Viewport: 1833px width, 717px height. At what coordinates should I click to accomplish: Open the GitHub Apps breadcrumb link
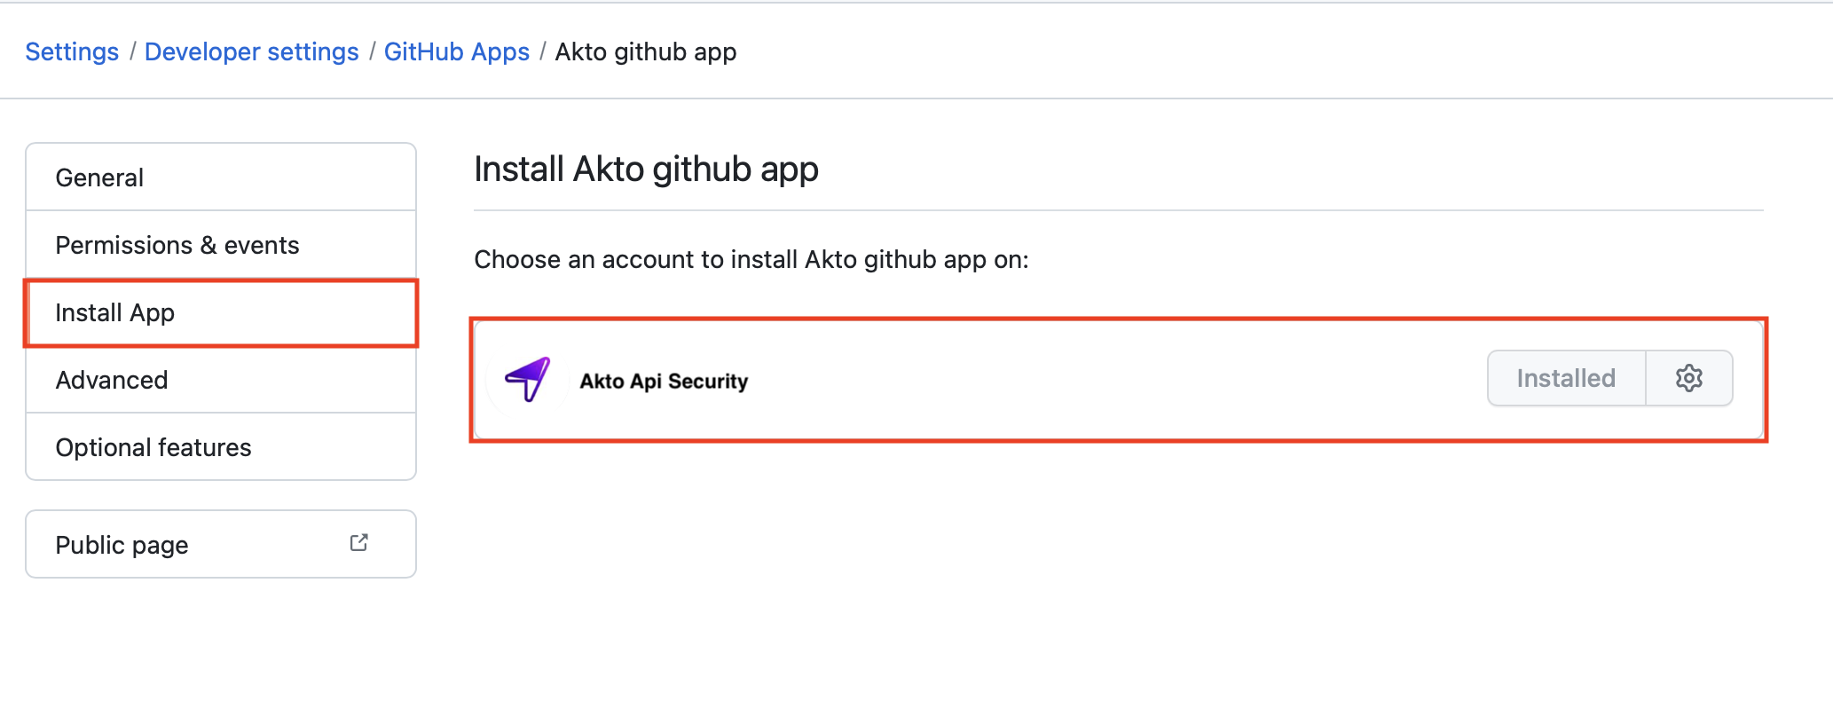pos(456,51)
